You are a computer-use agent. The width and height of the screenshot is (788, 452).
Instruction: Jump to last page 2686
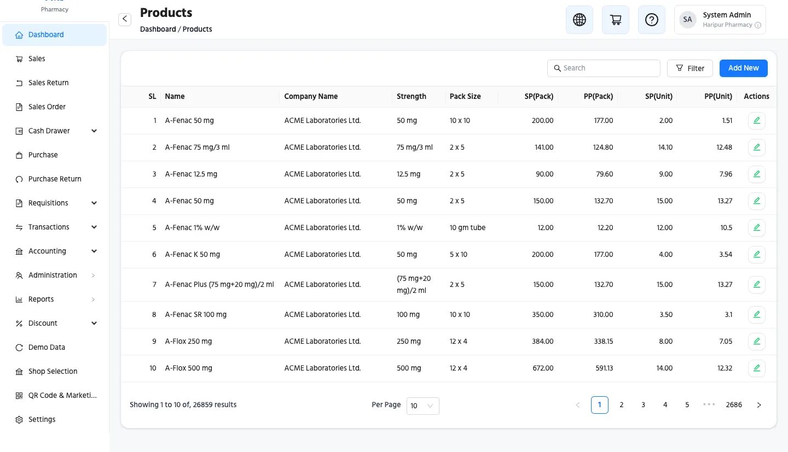pos(734,405)
